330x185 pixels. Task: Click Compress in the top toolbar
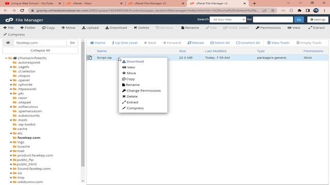(x=14, y=34)
